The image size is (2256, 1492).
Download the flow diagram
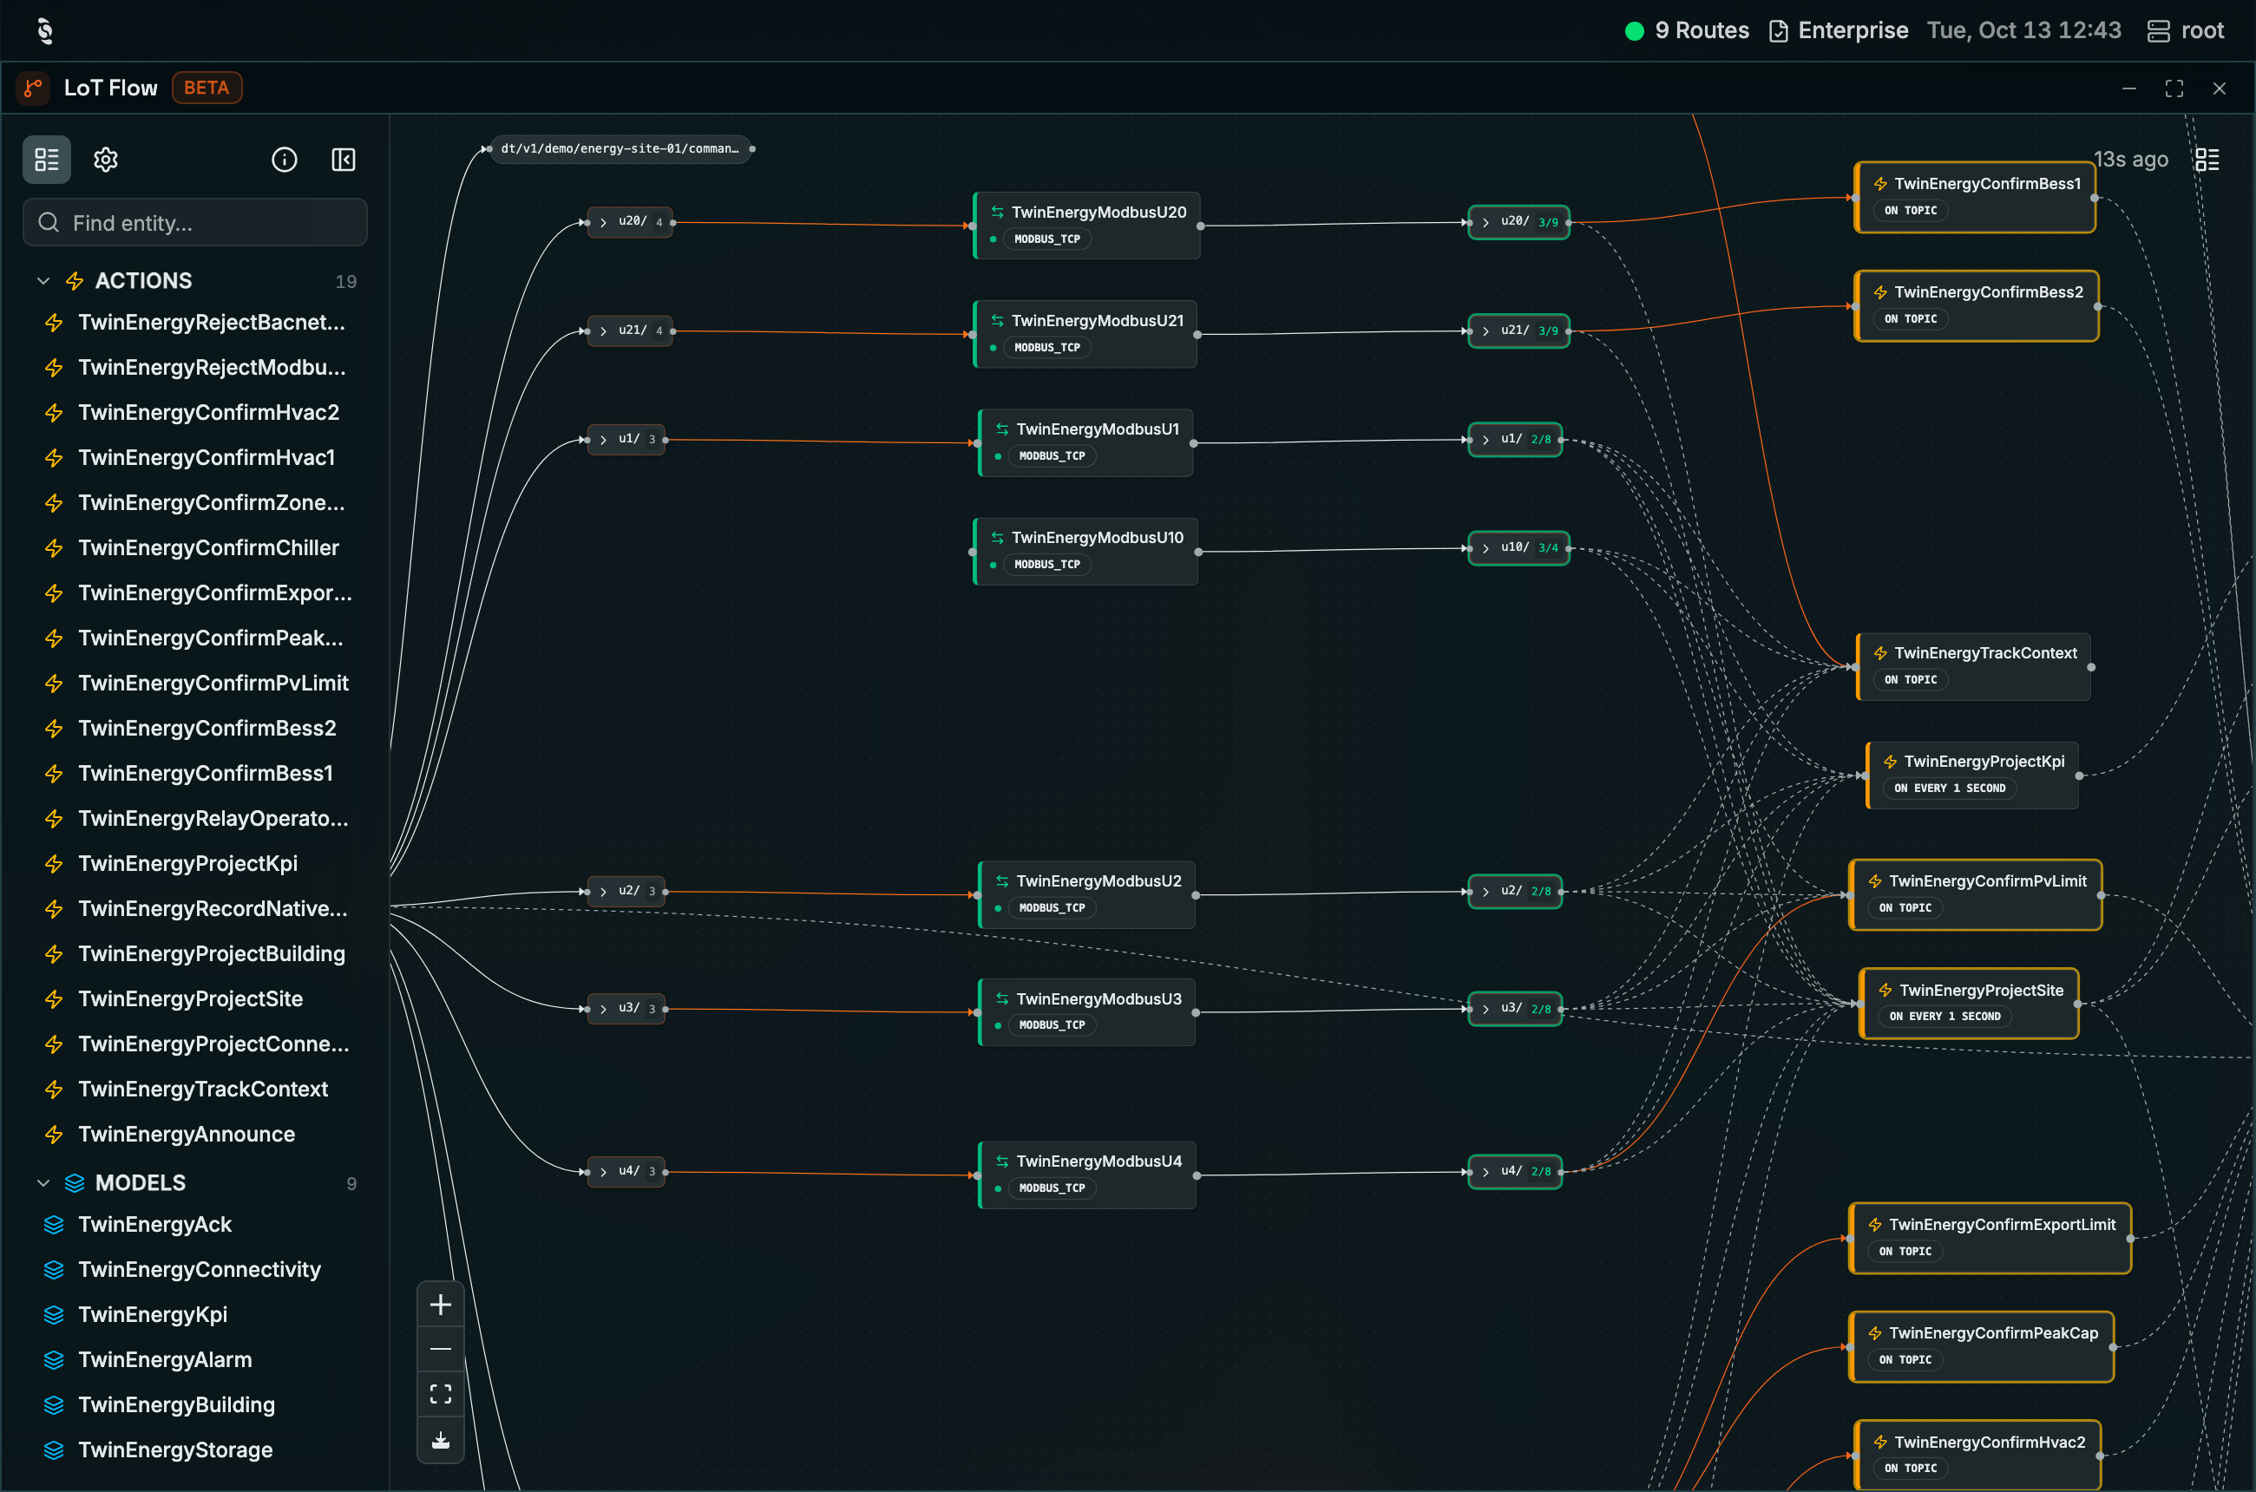click(x=441, y=1440)
